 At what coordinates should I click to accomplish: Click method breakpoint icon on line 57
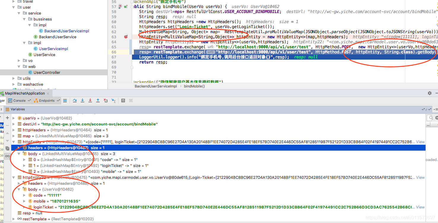120,6
